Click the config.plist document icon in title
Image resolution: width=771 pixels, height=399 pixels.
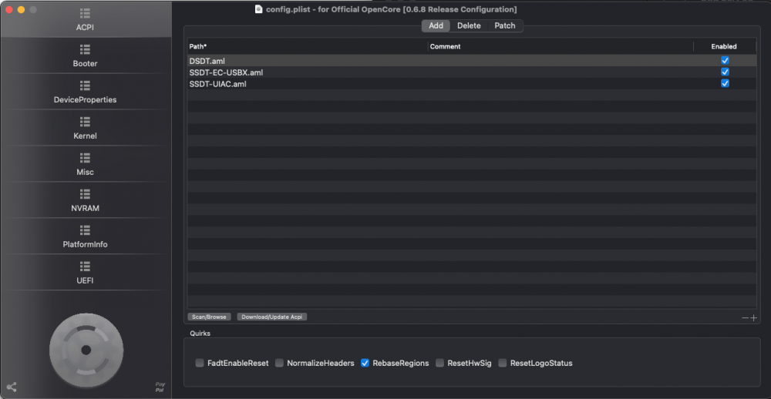pos(258,9)
